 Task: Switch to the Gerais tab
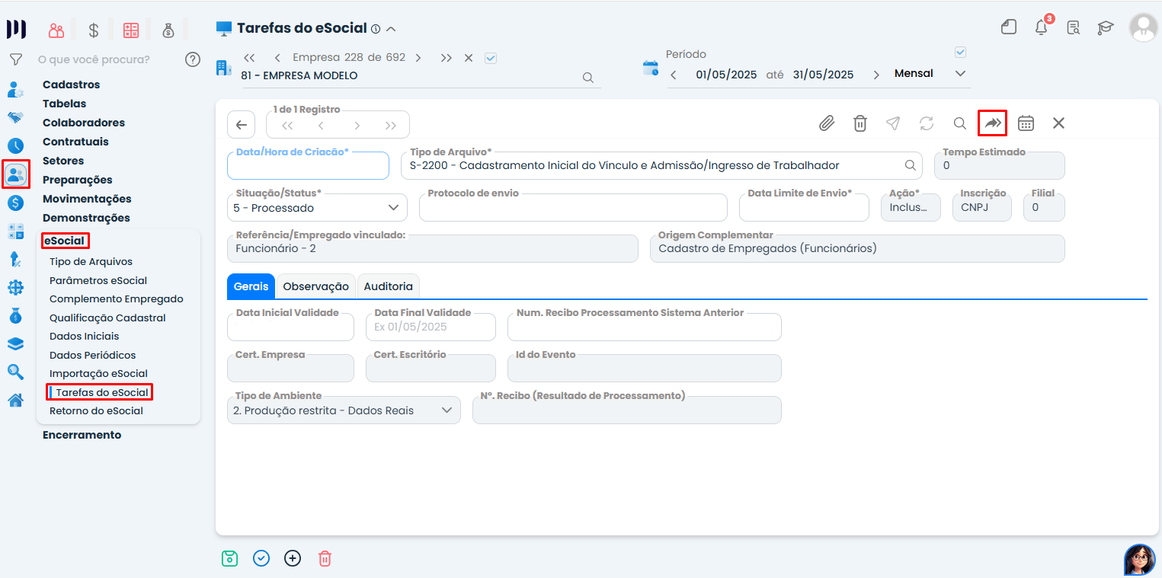pyautogui.click(x=251, y=286)
